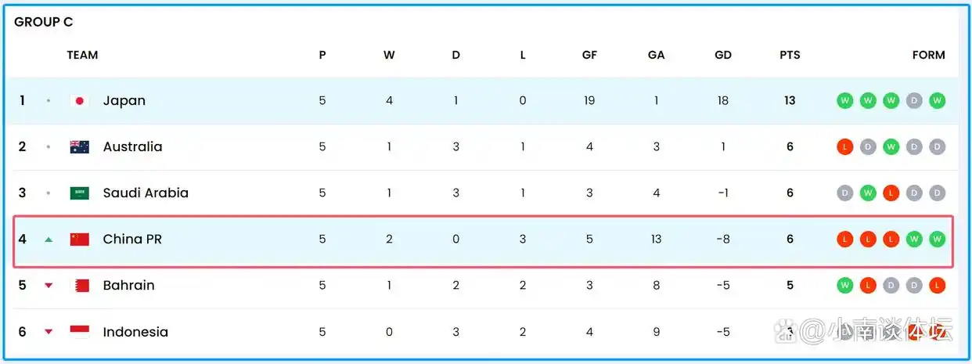Click the Indonesia flag icon
Screen dimensions: 972x364
click(x=79, y=331)
